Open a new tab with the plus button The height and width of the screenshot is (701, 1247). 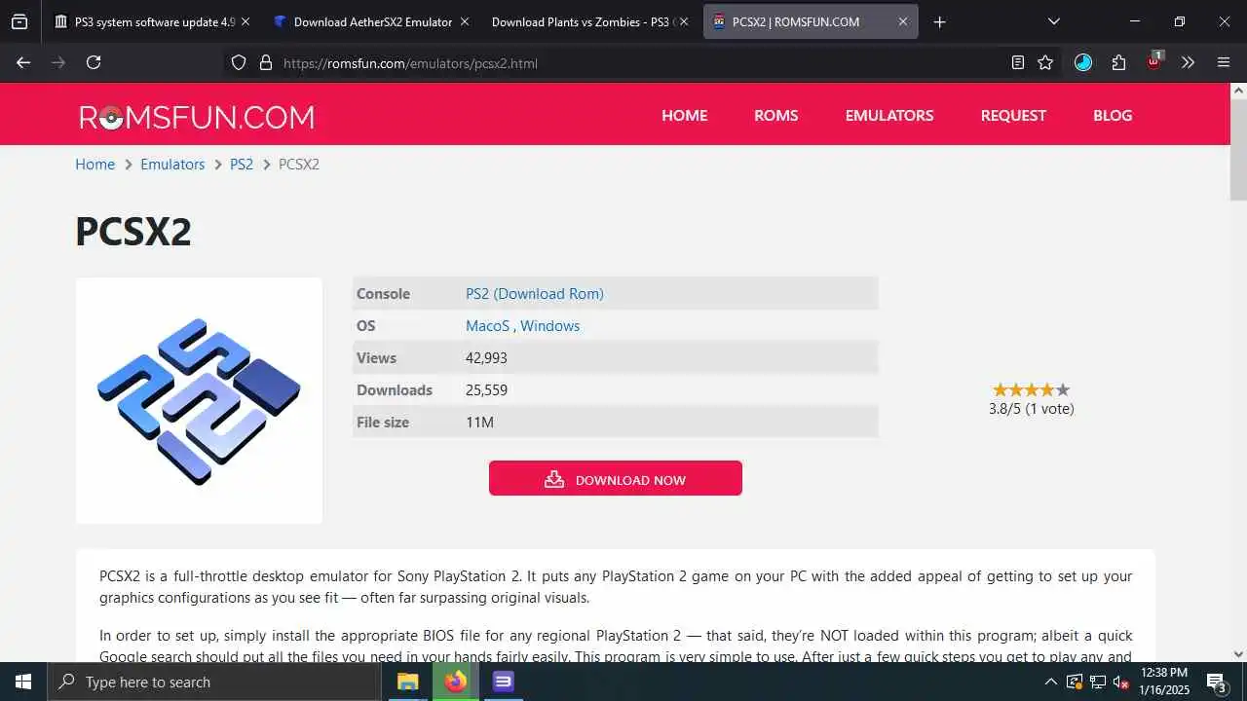939,21
